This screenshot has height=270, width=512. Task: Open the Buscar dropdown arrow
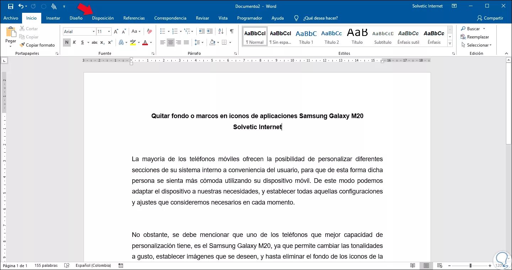(484, 29)
